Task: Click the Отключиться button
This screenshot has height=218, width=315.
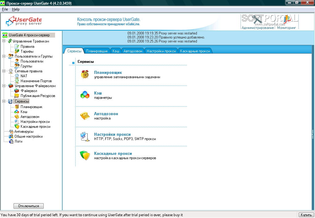Action: point(29,206)
